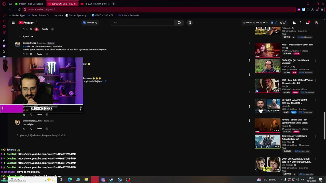Viewport: 326px width, 183px height.
Task: Open options for Nirvana video
Action: point(315,120)
